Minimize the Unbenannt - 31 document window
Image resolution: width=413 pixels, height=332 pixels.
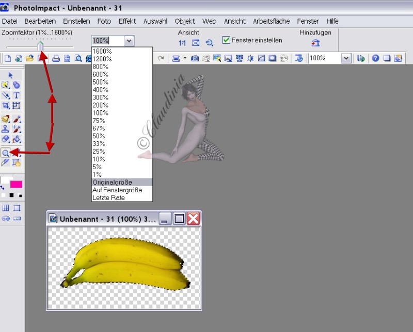click(x=165, y=219)
